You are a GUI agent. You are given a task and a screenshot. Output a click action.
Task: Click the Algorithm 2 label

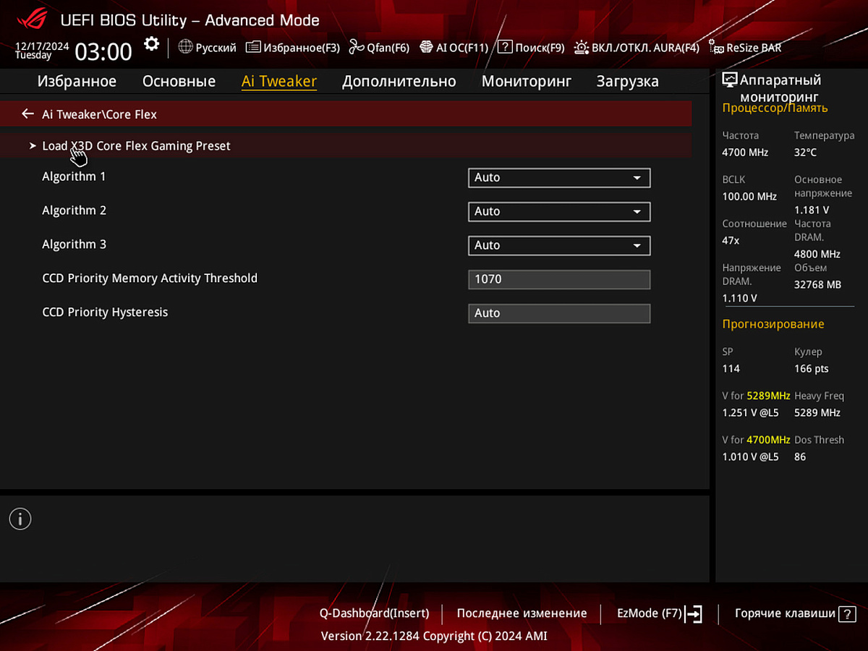[x=74, y=210]
